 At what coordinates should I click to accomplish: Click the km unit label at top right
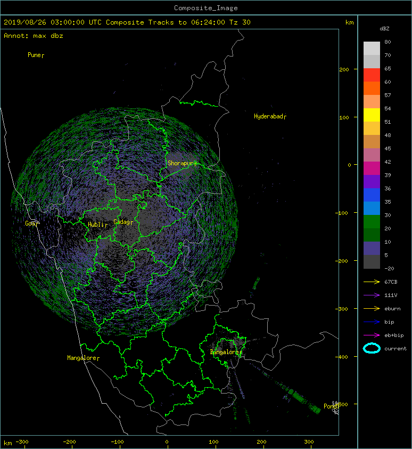(x=349, y=22)
